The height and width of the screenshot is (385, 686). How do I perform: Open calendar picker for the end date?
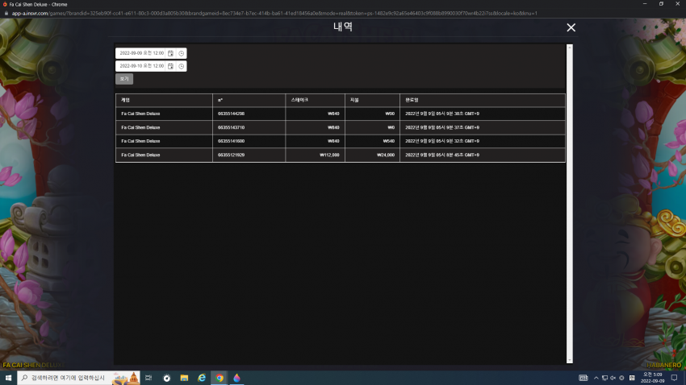tap(170, 66)
